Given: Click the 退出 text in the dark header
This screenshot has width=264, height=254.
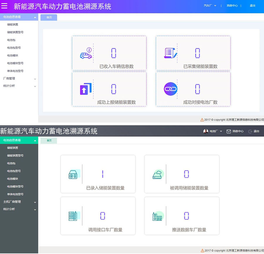Looking at the screenshot, I should click(x=256, y=131).
